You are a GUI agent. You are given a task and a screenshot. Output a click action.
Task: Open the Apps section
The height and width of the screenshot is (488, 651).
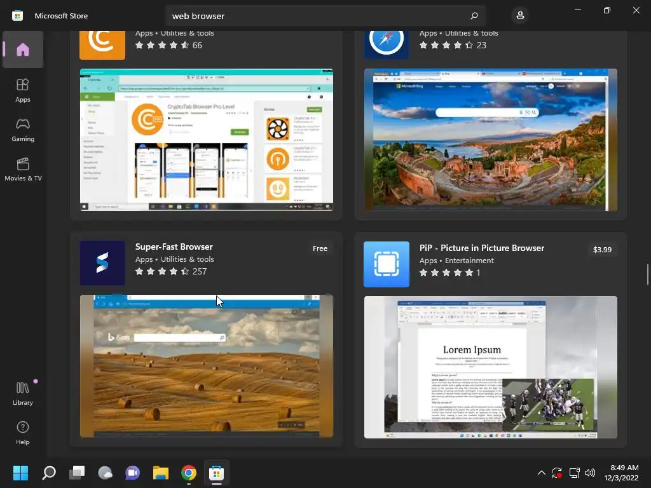click(23, 90)
